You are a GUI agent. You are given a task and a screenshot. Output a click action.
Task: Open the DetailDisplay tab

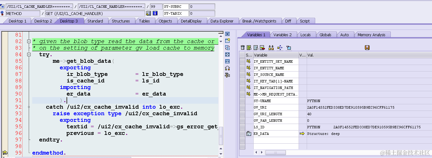tap(191, 21)
